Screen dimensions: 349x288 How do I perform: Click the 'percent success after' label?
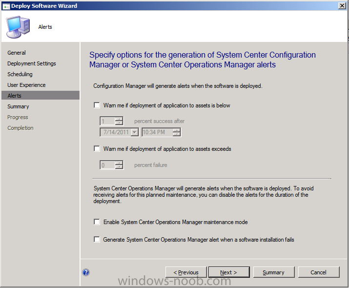coord(159,121)
